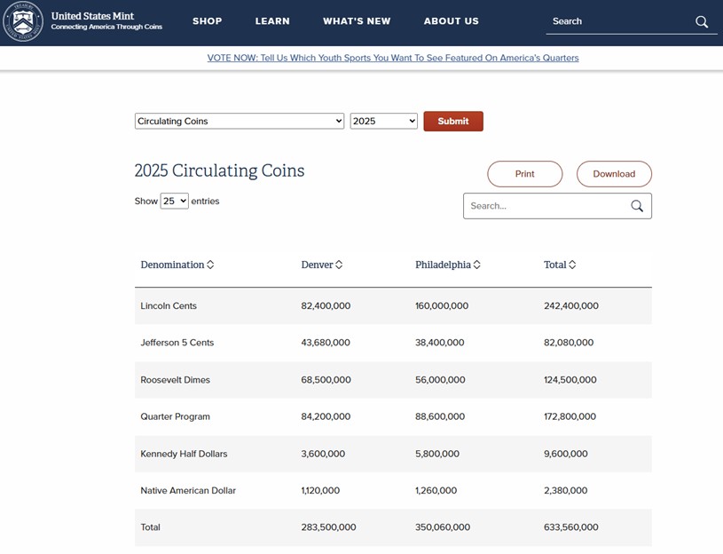Open the VOTE NOW youth sports link
Viewport: 723px width, 554px height.
(x=393, y=58)
